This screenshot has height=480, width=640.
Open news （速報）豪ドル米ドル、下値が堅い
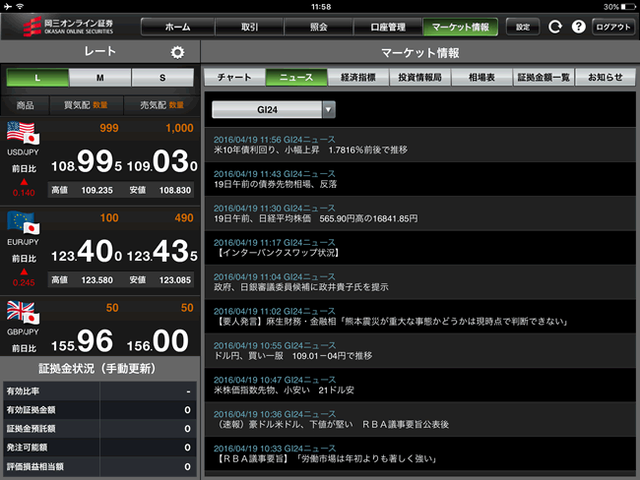(420, 420)
